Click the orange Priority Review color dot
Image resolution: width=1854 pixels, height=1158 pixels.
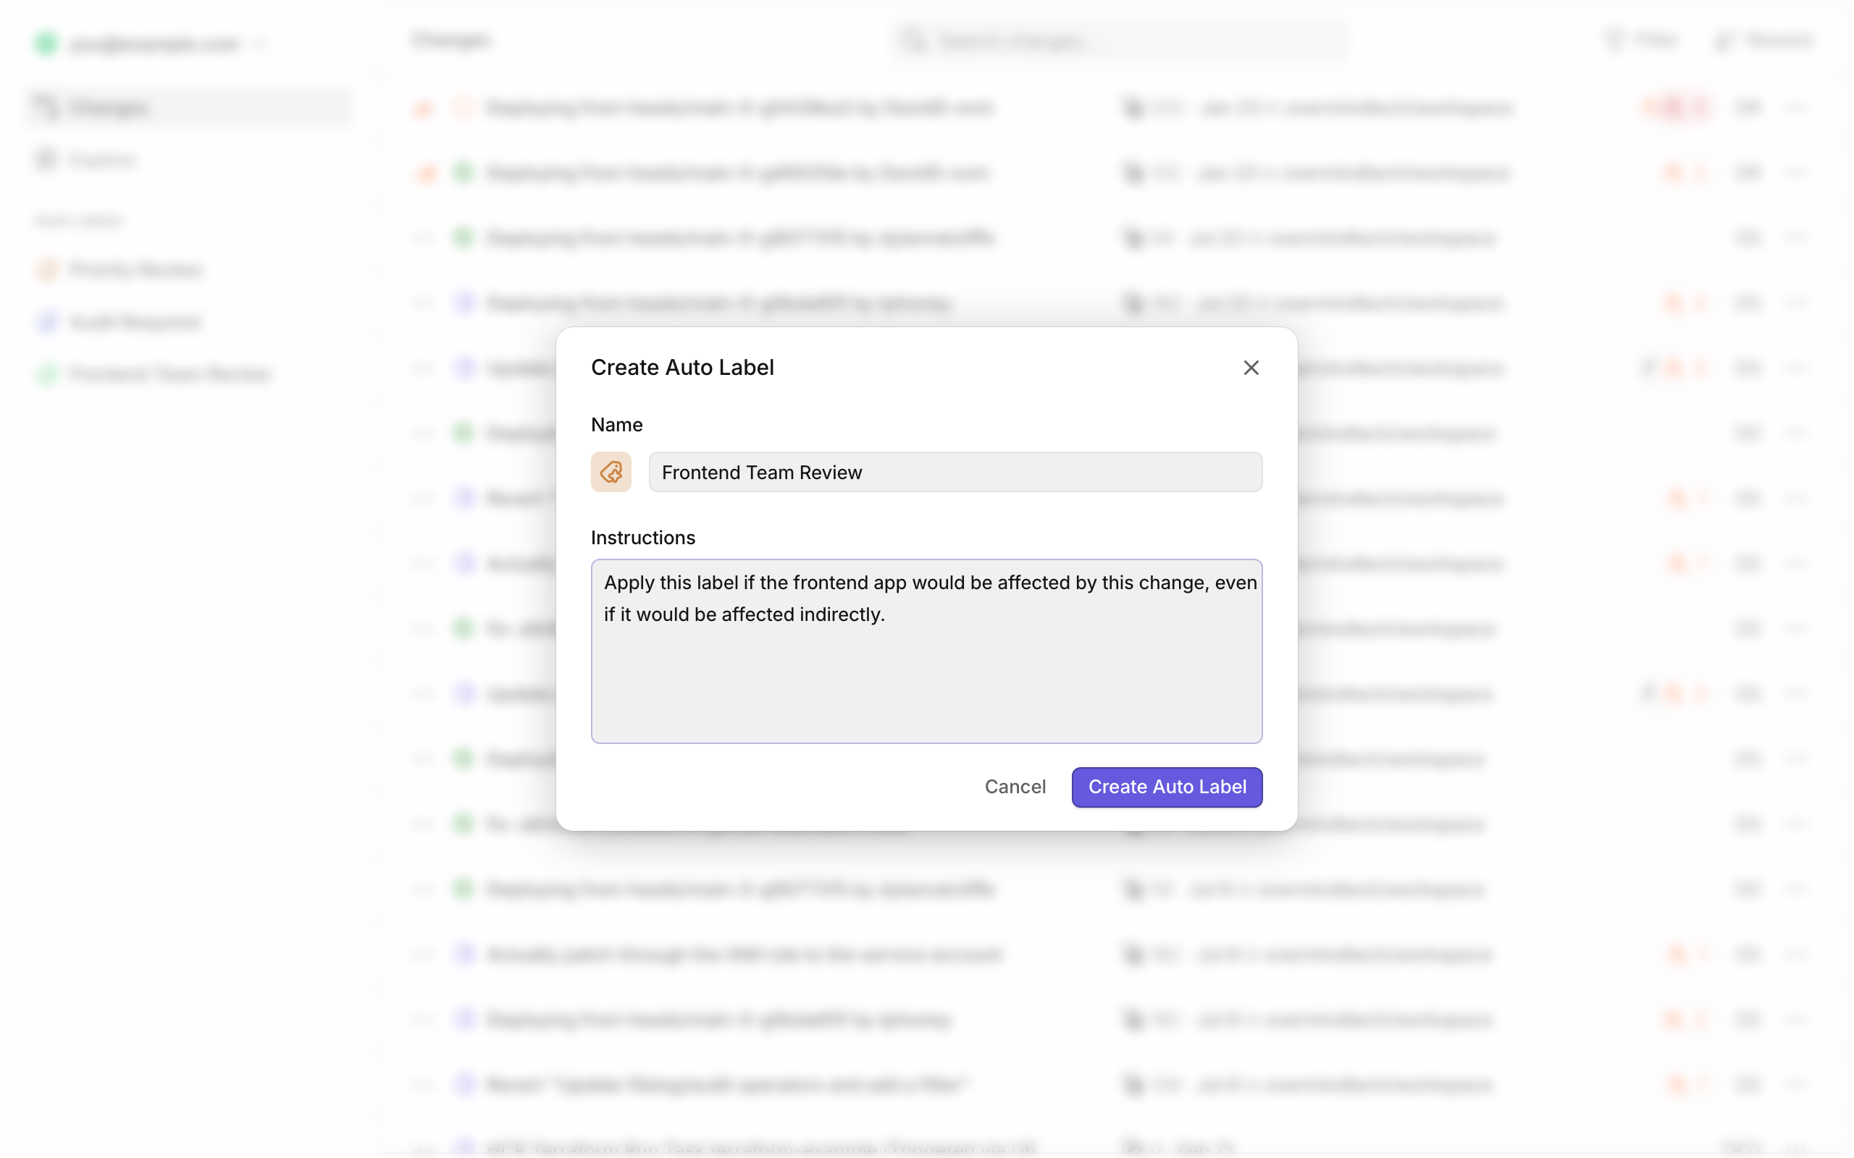click(48, 269)
